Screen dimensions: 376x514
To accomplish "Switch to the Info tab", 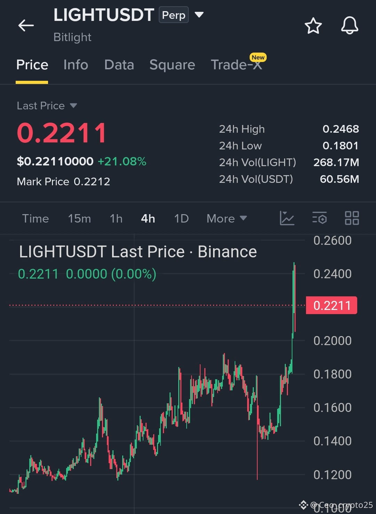I will [x=76, y=65].
